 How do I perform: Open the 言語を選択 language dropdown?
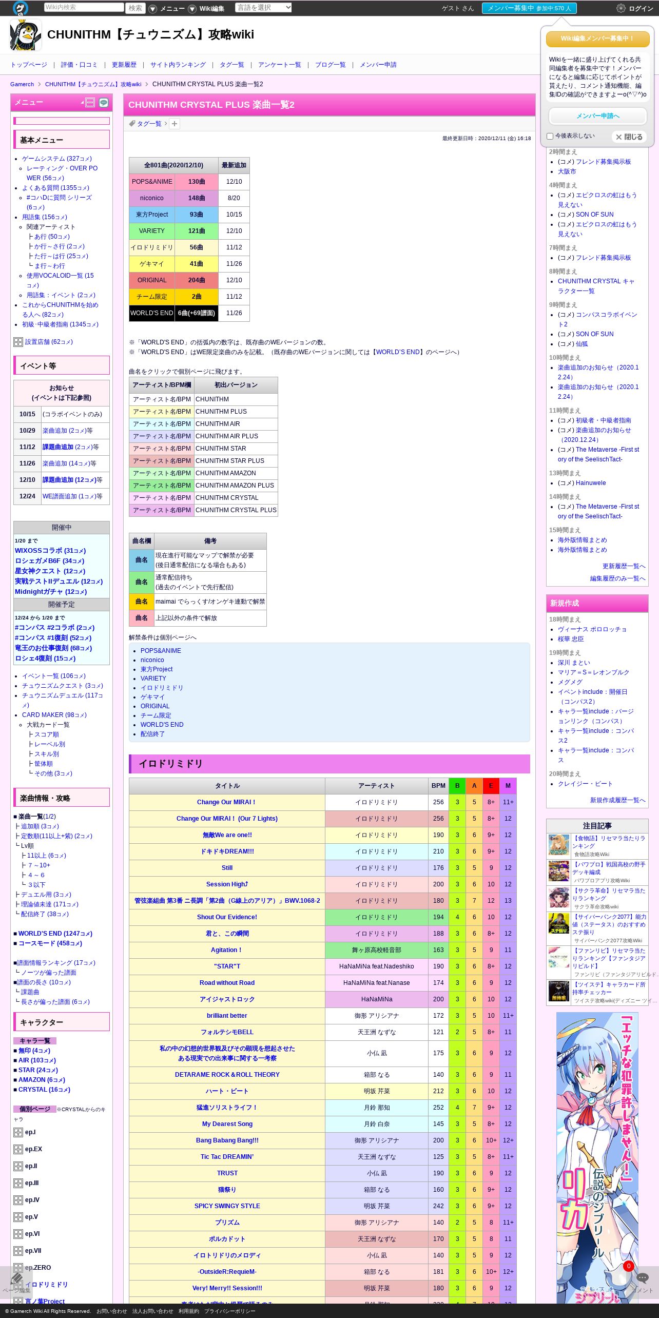click(x=263, y=7)
